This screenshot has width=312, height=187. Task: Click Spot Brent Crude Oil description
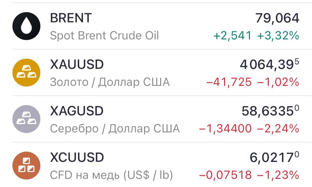[x=104, y=36]
